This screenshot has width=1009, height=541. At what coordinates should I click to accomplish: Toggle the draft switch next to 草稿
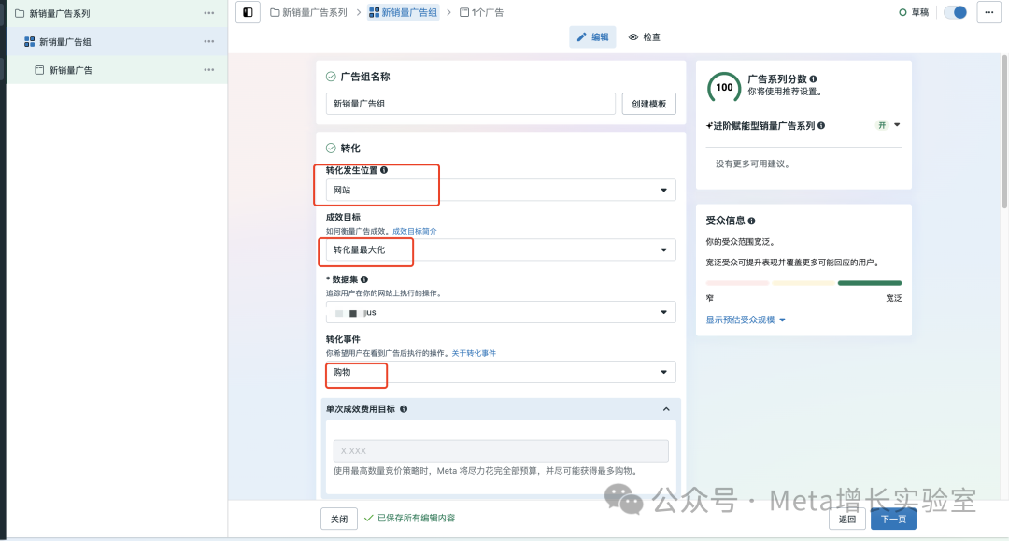[954, 13]
